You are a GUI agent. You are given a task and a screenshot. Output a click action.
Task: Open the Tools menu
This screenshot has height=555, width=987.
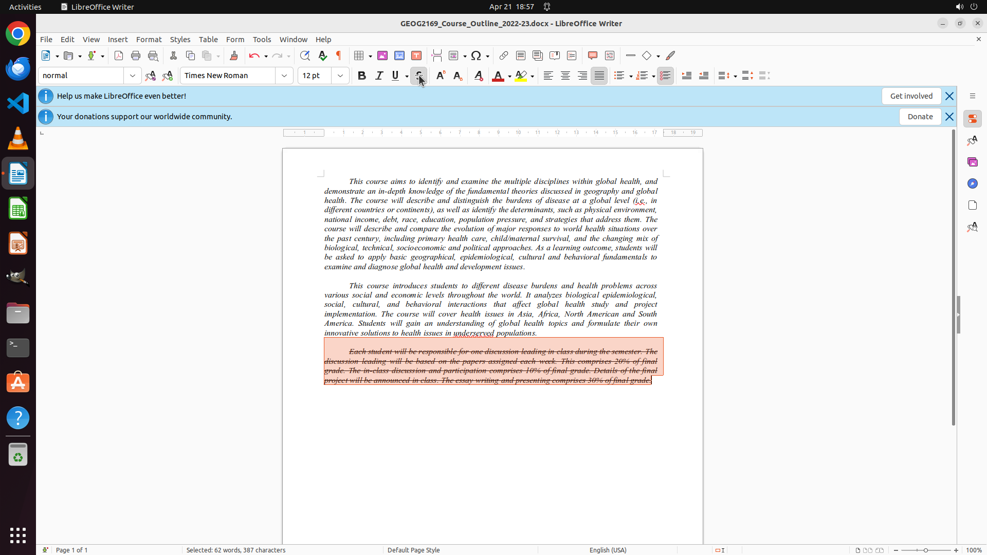(x=262, y=39)
